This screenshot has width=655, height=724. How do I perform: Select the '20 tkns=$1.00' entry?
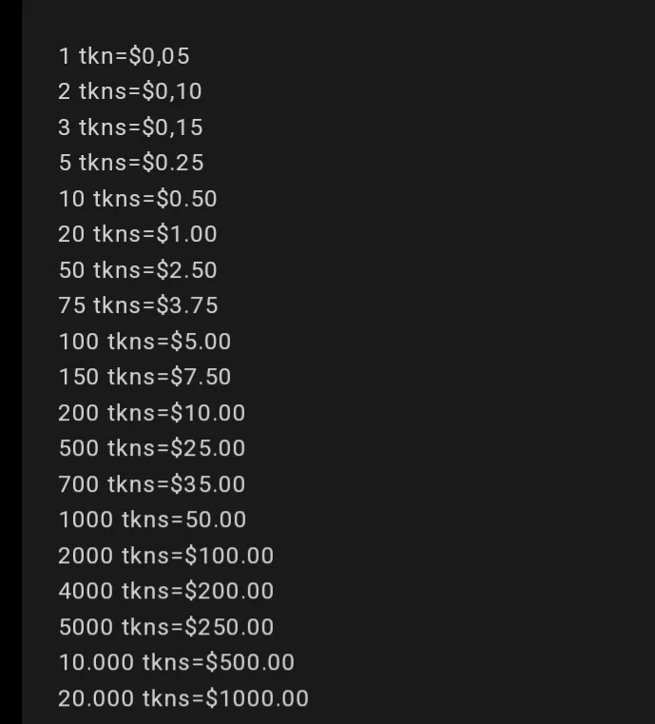138,234
